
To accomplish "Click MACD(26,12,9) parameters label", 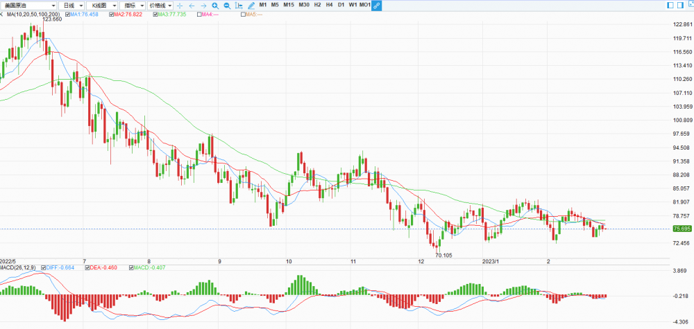I will tap(18, 267).
